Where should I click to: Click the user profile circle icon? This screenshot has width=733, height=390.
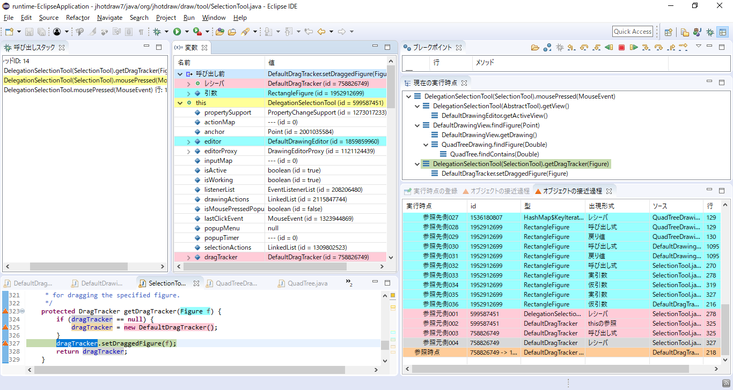tap(57, 32)
